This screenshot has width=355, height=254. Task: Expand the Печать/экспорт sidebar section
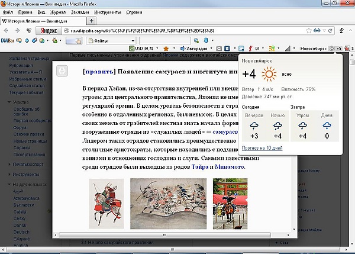tap(9, 164)
